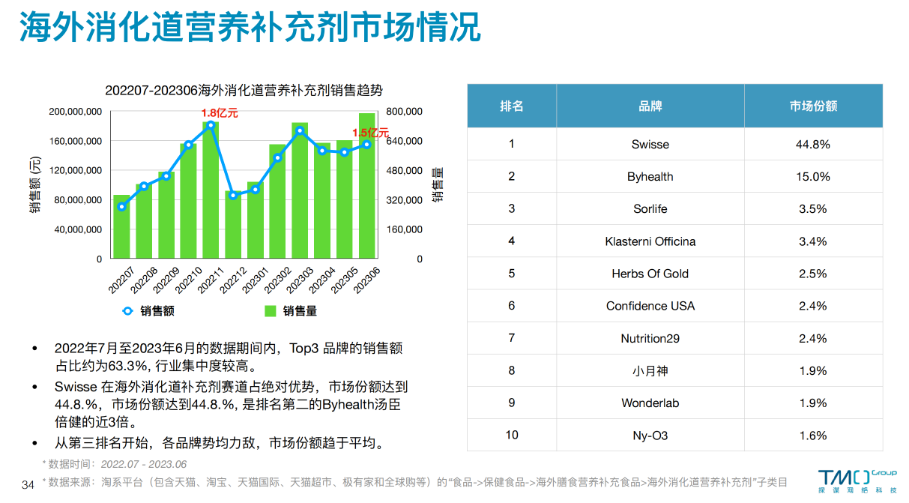Click the 市场份额 table header
The width and height of the screenshot is (909, 503).
tap(813, 106)
